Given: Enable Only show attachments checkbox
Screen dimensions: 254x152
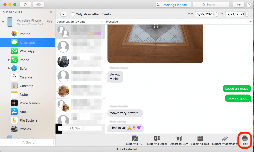Looking at the screenshot, I should [73, 14].
